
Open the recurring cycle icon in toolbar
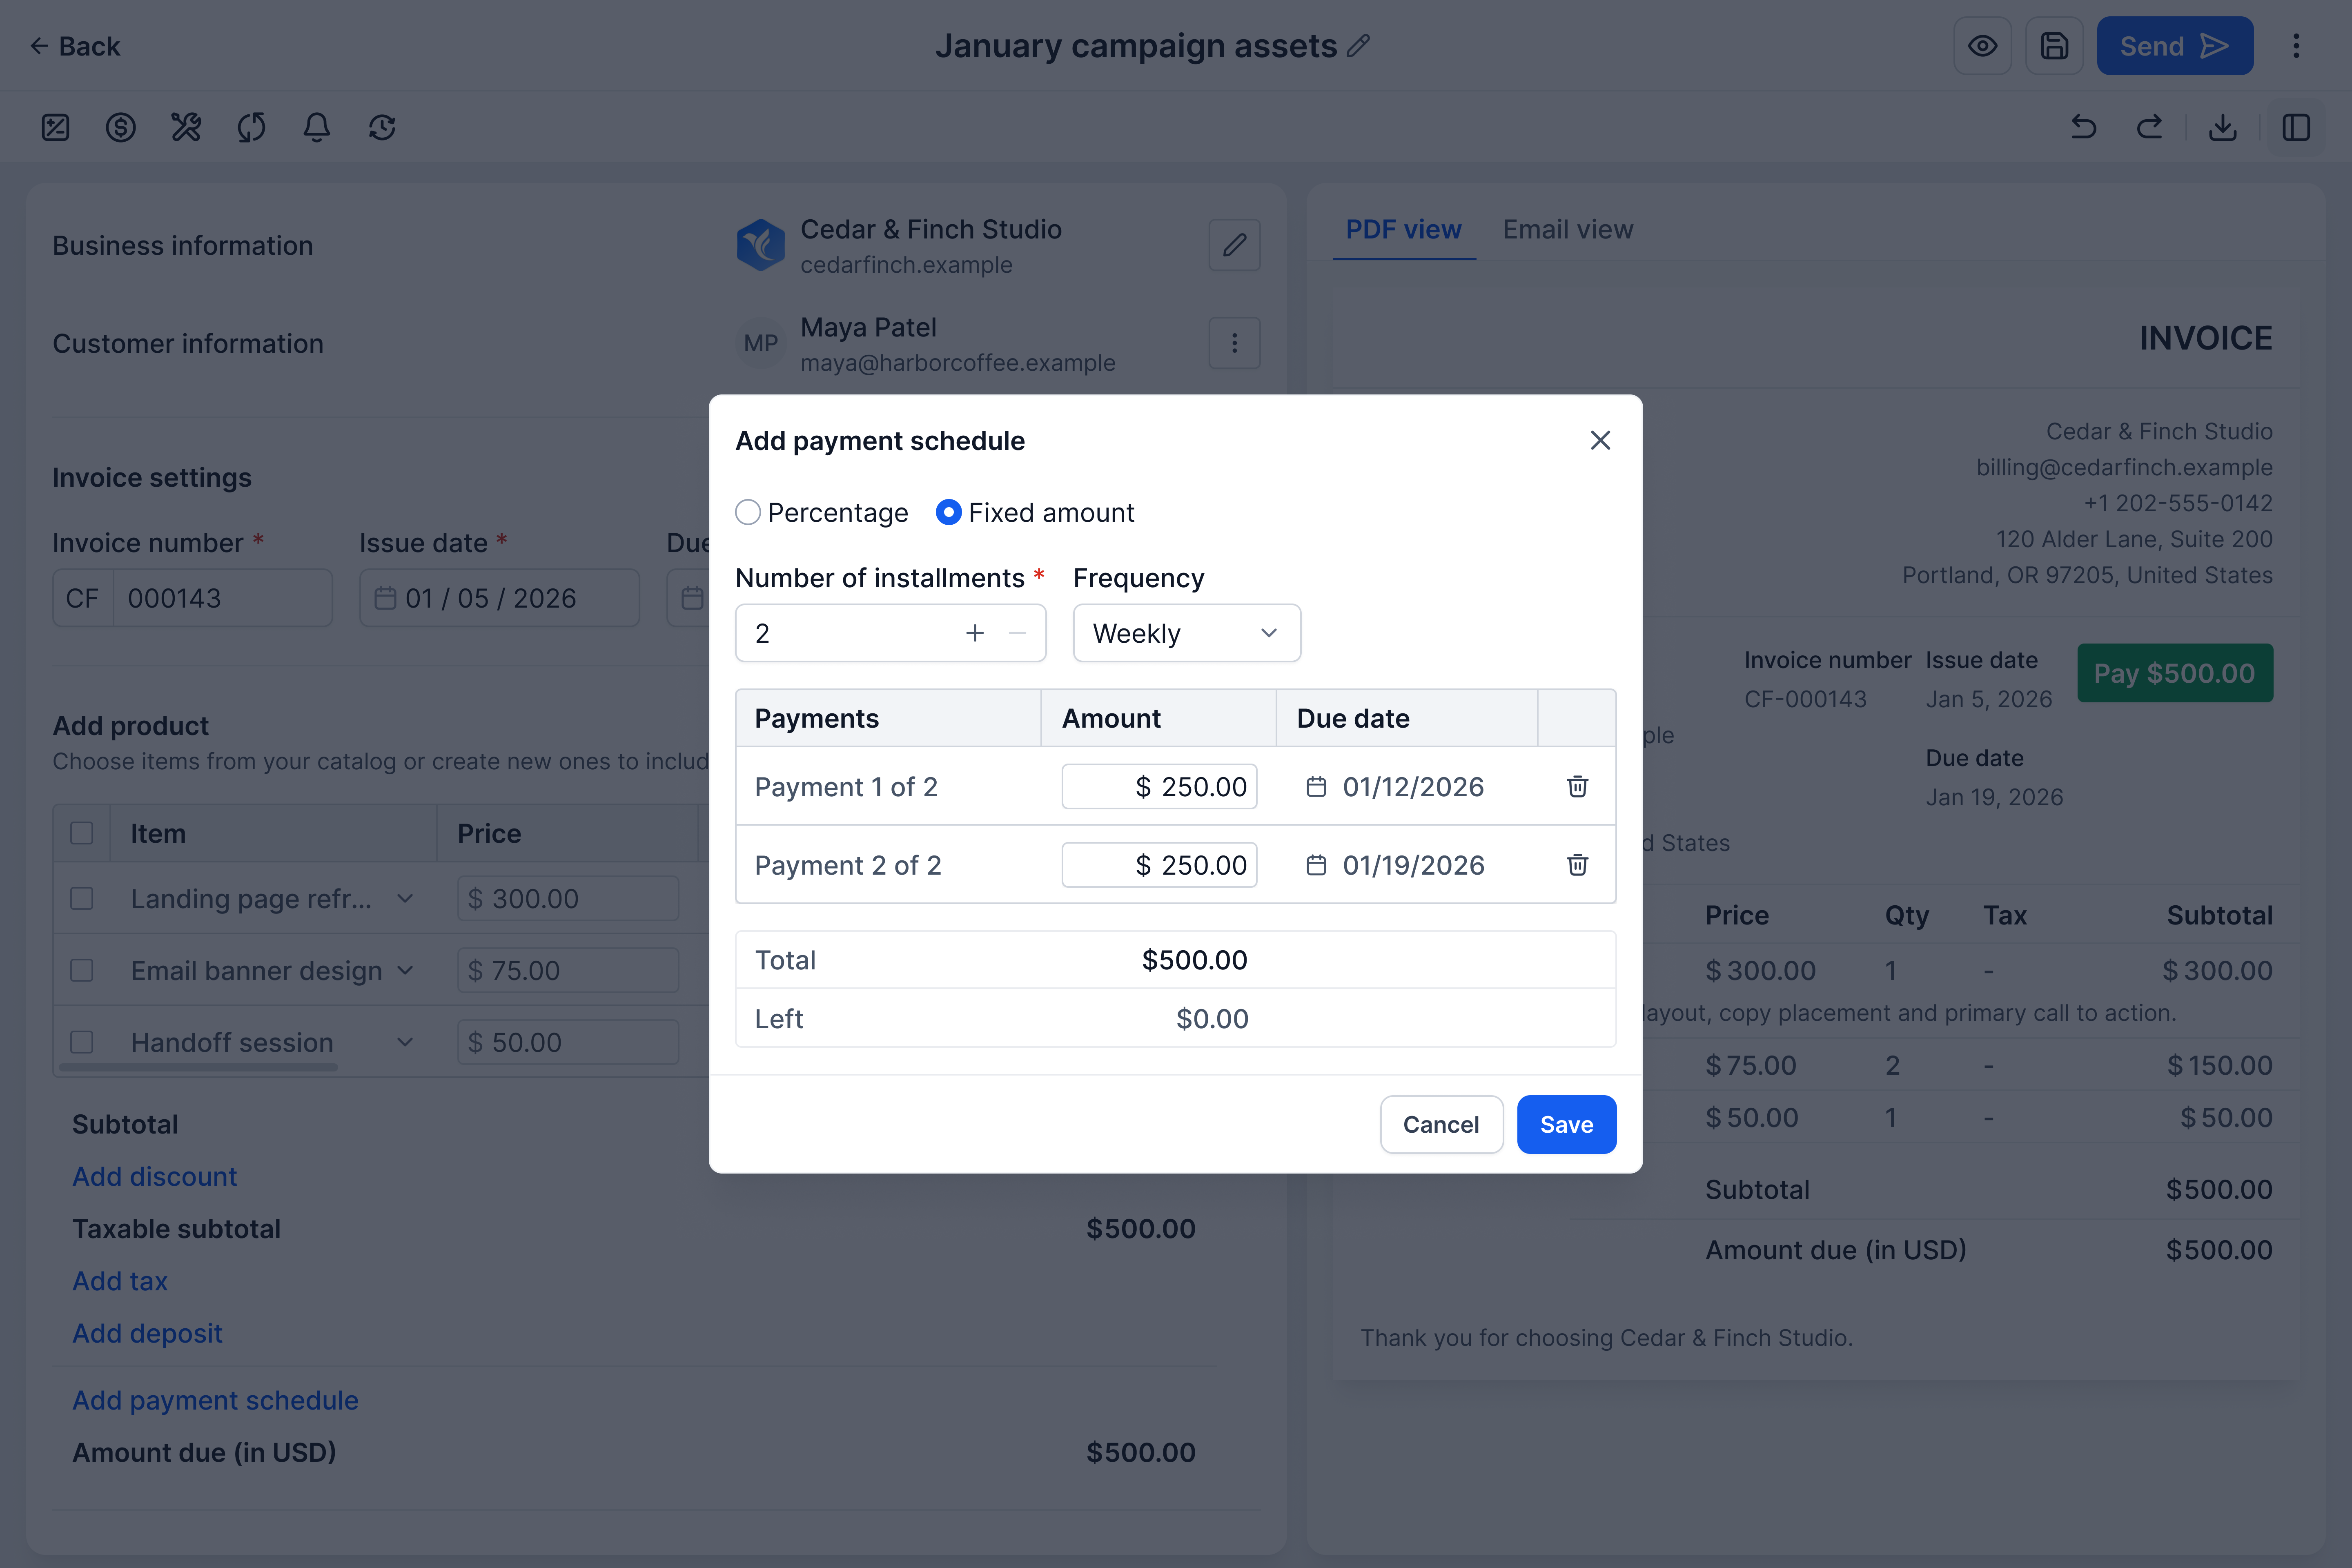(251, 127)
